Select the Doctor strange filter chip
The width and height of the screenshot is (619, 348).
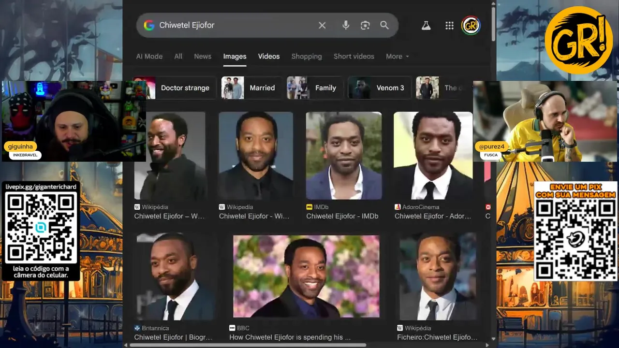click(x=175, y=88)
